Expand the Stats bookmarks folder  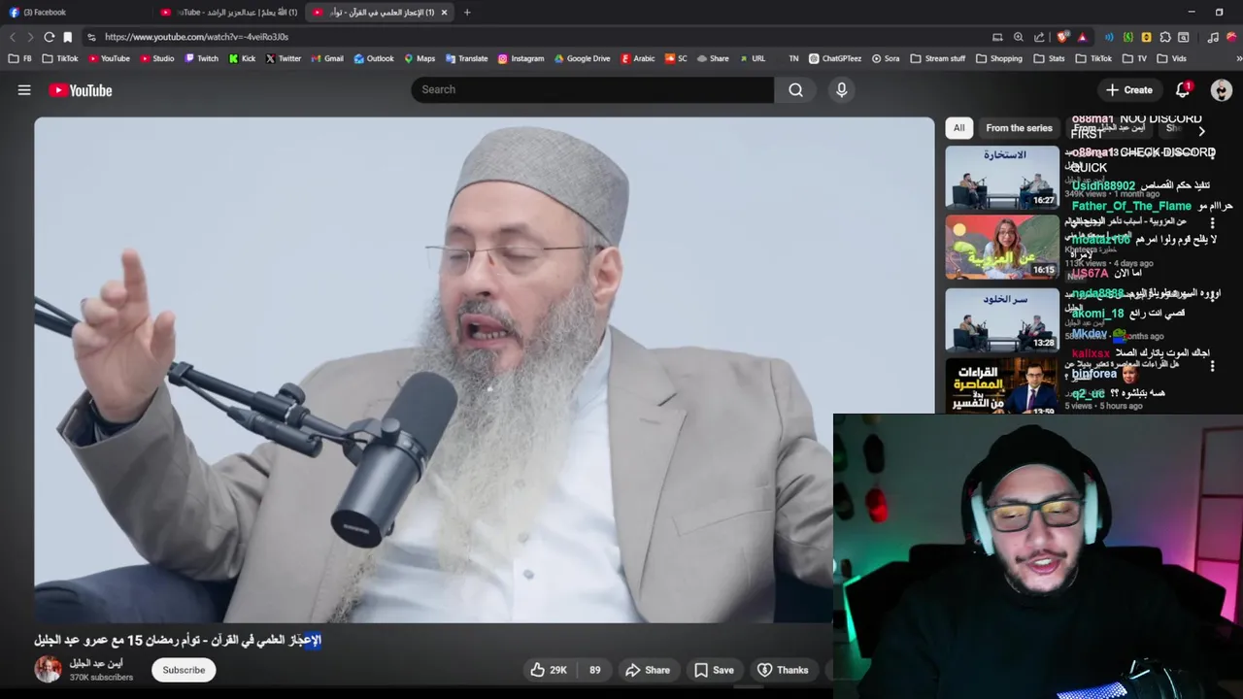1048,58
